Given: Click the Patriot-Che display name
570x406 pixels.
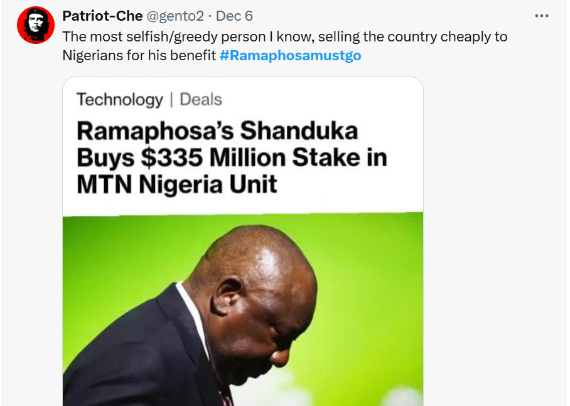Looking at the screenshot, I should 102,16.
